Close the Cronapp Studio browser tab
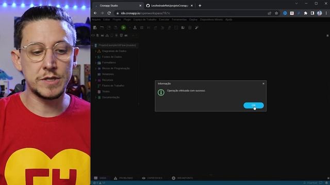330x185 pixels. coord(140,6)
